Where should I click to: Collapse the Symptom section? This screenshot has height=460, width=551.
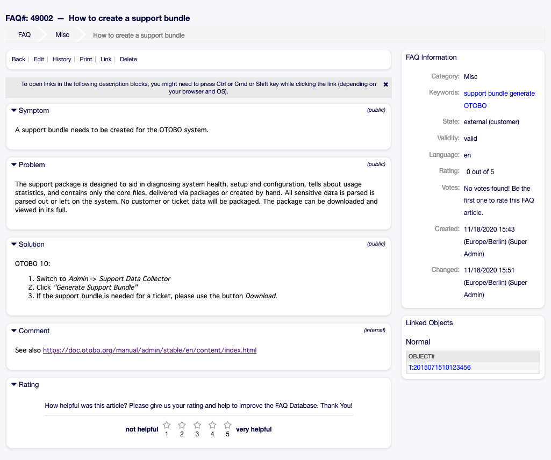[15, 111]
